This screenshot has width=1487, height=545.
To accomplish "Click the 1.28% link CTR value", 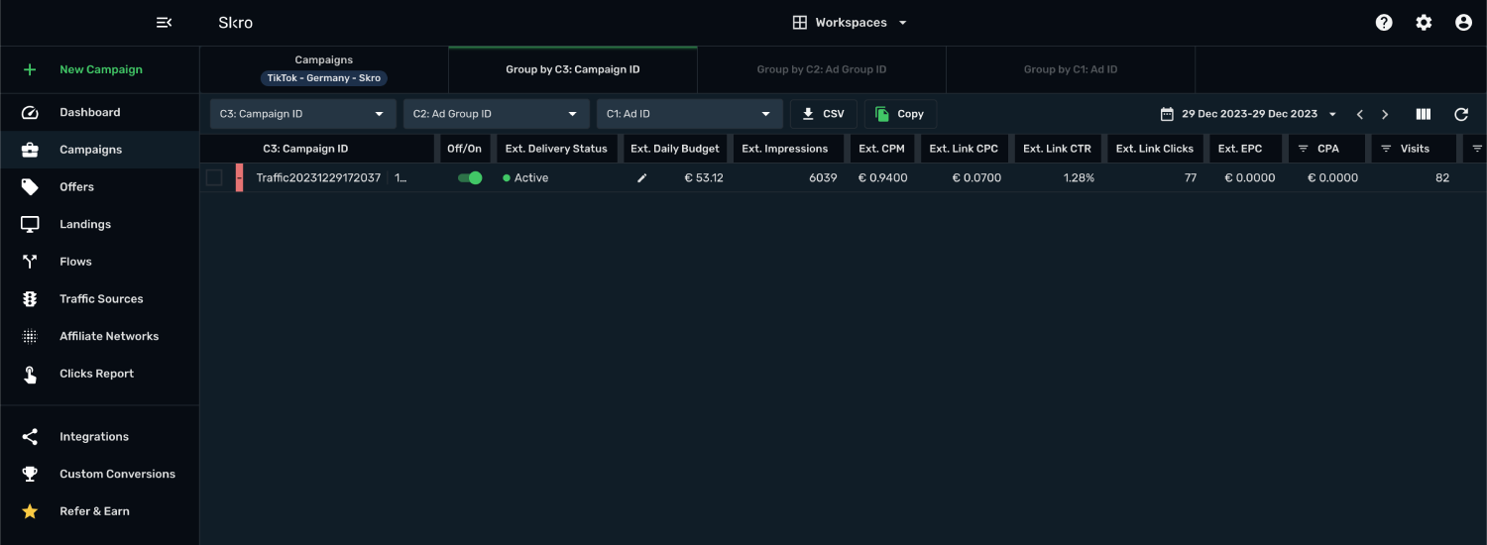I will (1079, 178).
